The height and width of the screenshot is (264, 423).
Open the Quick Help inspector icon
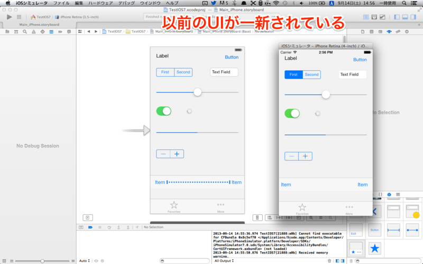pos(372,32)
